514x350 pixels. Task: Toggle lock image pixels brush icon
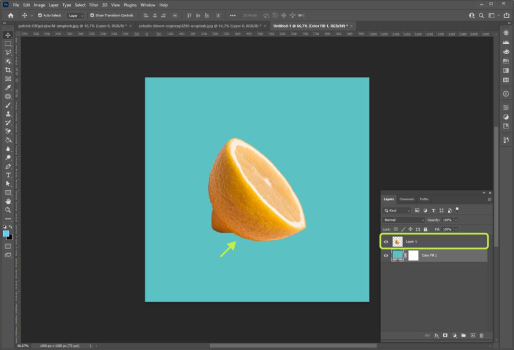(403, 229)
